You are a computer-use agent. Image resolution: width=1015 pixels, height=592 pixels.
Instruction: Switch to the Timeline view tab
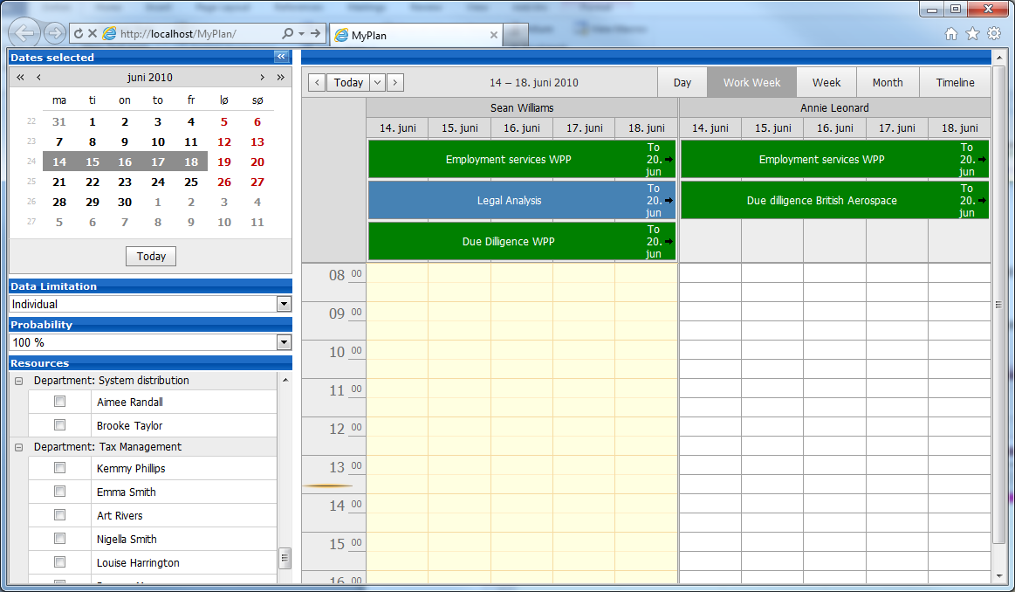click(x=955, y=83)
